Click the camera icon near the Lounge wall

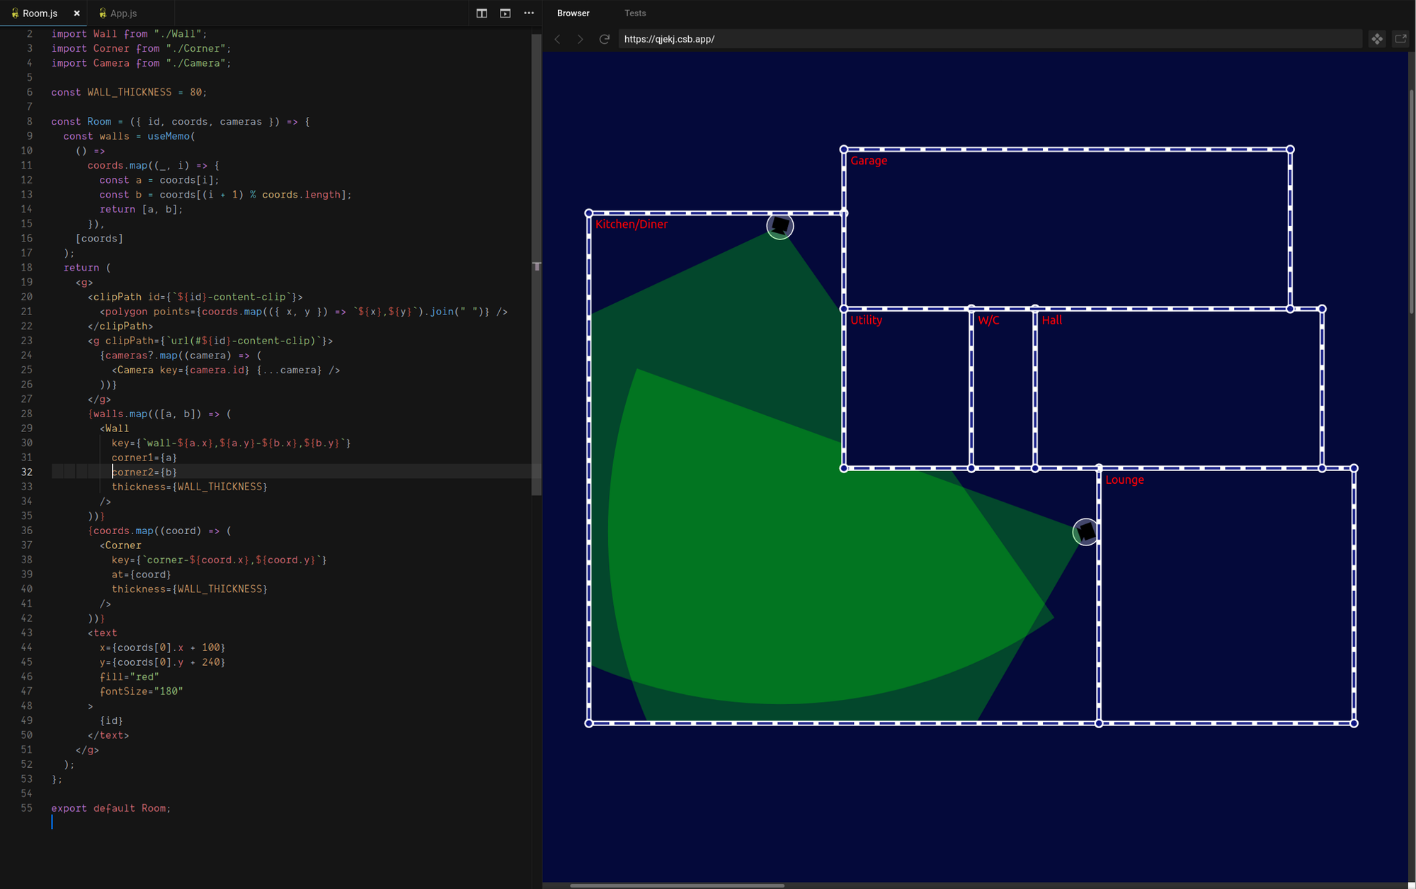click(1085, 531)
